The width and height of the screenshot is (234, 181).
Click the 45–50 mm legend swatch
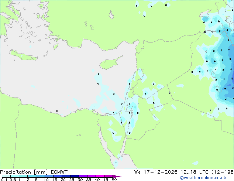(x=109, y=176)
